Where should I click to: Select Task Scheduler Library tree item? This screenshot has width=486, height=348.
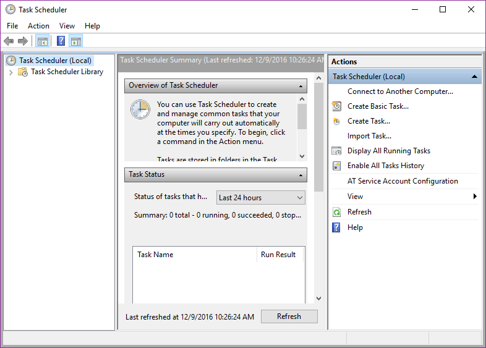point(67,72)
